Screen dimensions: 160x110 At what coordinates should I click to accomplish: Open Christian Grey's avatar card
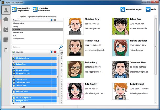(x=75, y=26)
